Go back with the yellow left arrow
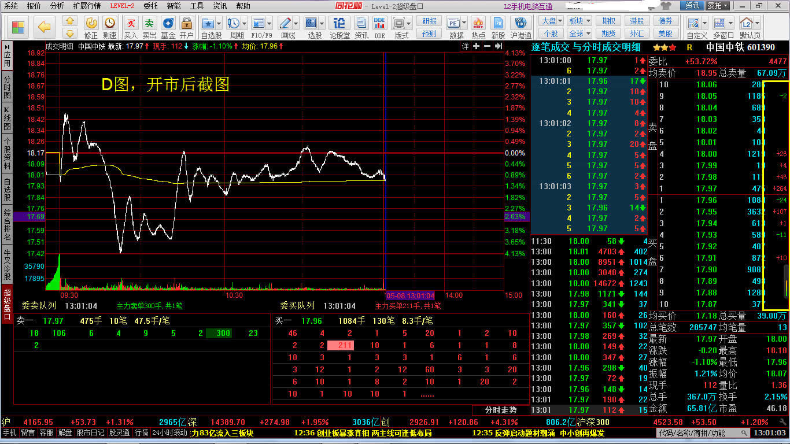This screenshot has height=444, width=790. 45,27
